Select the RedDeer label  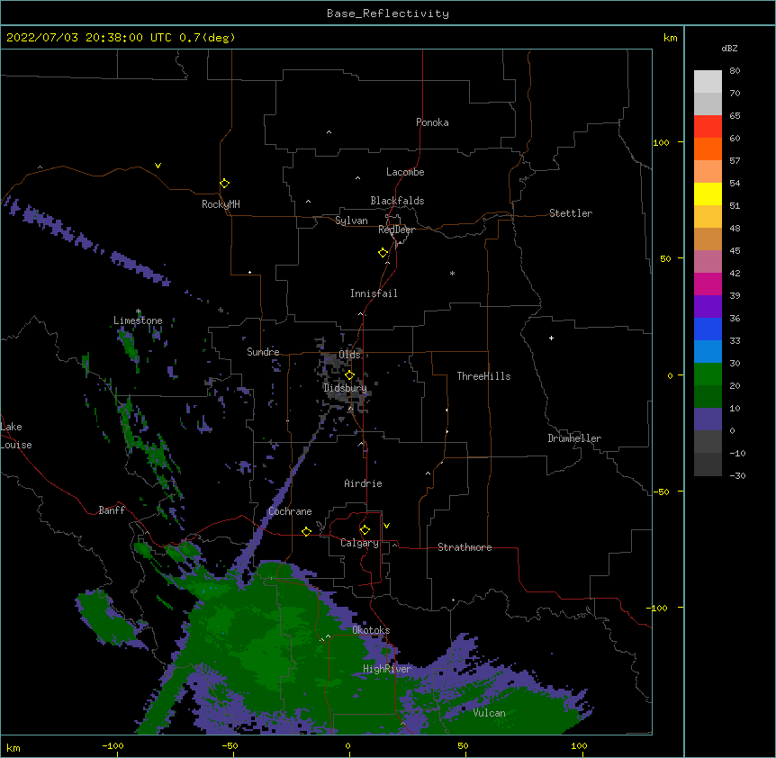(396, 230)
